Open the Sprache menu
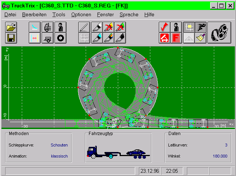This screenshot has width=236, height=176. click(129, 15)
